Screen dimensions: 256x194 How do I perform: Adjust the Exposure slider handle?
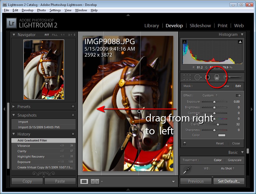click(x=215, y=102)
